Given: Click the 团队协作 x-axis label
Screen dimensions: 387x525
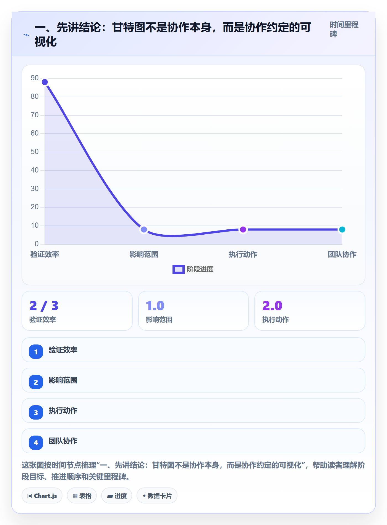Looking at the screenshot, I should pyautogui.click(x=342, y=254).
